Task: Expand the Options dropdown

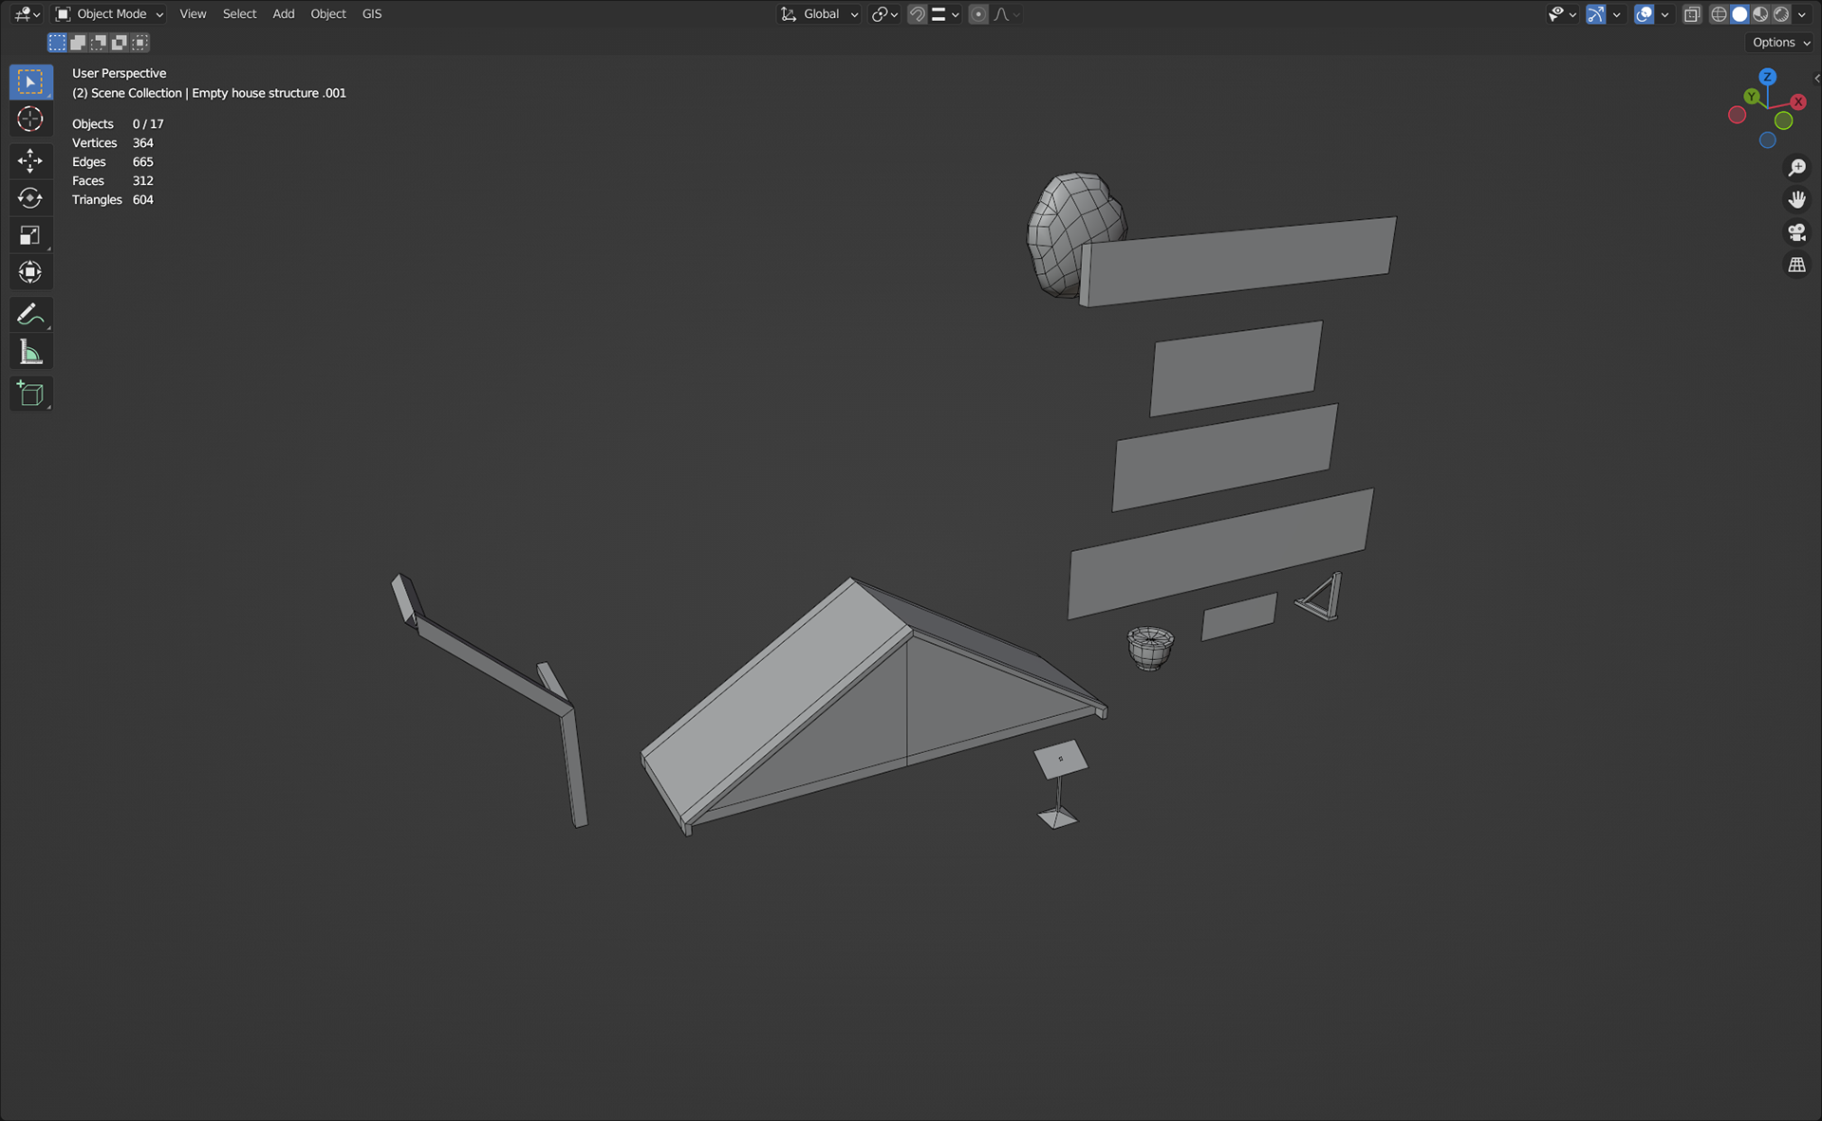Action: [x=1780, y=43]
